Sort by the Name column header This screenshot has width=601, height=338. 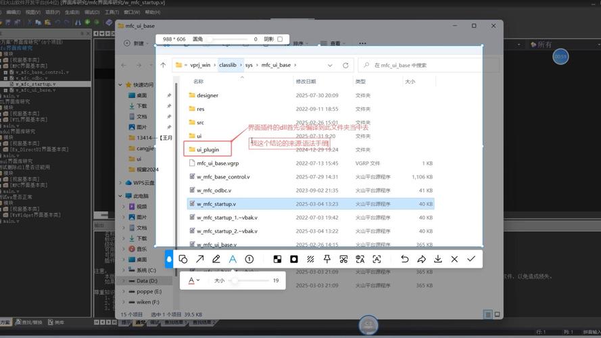pos(198,82)
